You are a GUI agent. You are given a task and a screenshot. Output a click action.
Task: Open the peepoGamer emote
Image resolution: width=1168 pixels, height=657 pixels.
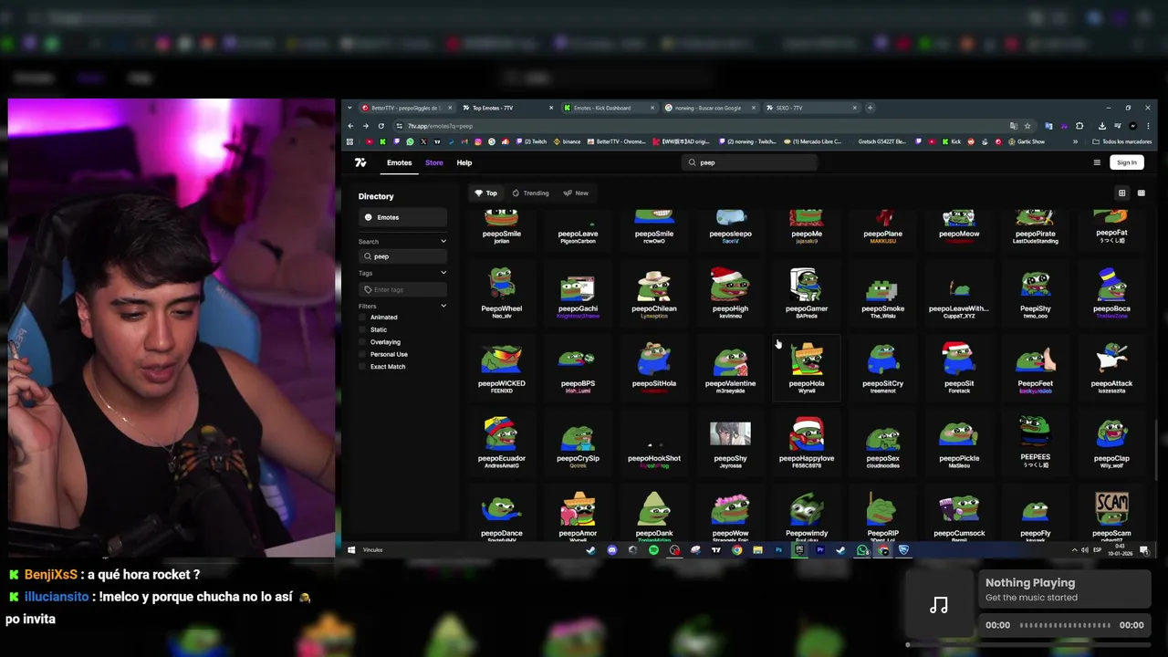pyautogui.click(x=807, y=292)
